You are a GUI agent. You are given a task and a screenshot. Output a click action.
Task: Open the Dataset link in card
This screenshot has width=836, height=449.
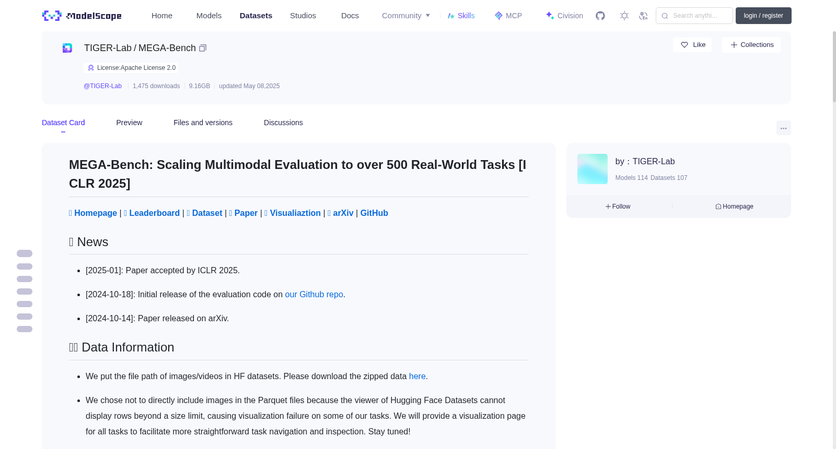(x=204, y=213)
